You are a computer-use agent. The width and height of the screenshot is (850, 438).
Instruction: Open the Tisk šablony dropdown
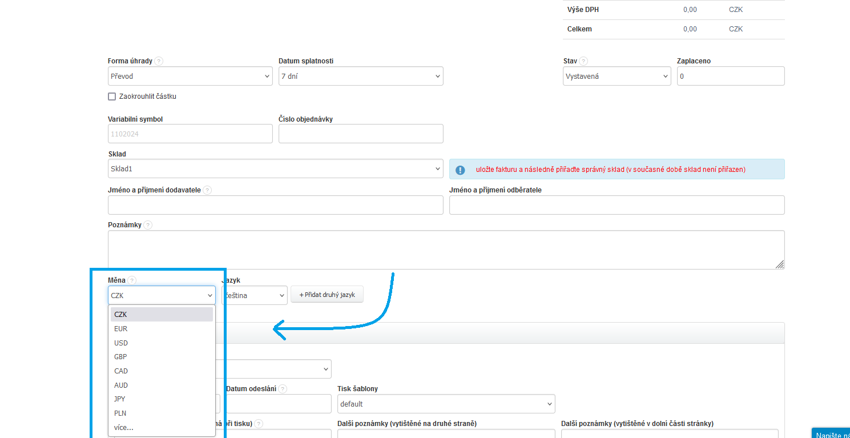446,404
